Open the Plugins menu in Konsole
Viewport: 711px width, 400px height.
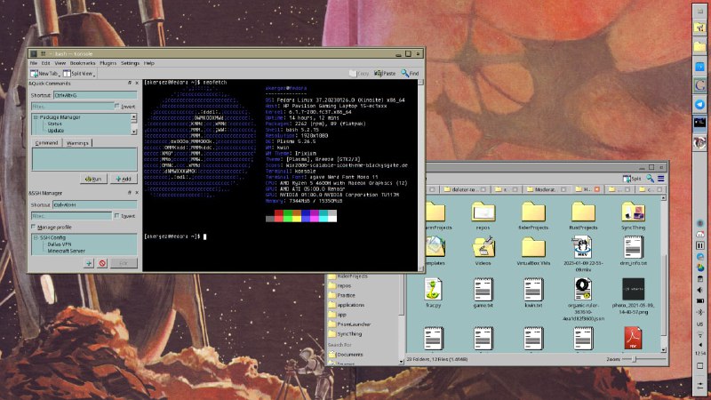[x=108, y=63]
